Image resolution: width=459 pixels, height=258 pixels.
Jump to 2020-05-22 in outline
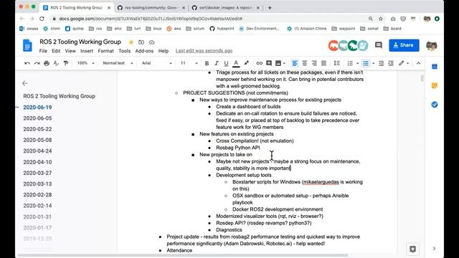point(37,129)
